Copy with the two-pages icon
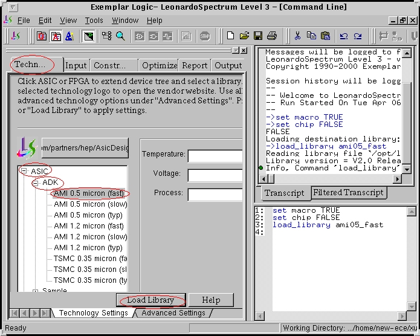Viewport: 420px width, 336px height. [311, 36]
